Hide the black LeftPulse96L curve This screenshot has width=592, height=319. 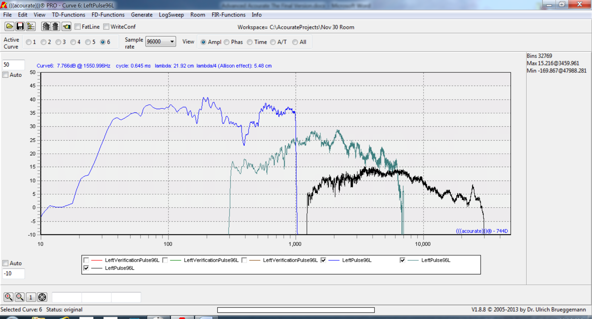pos(86,268)
